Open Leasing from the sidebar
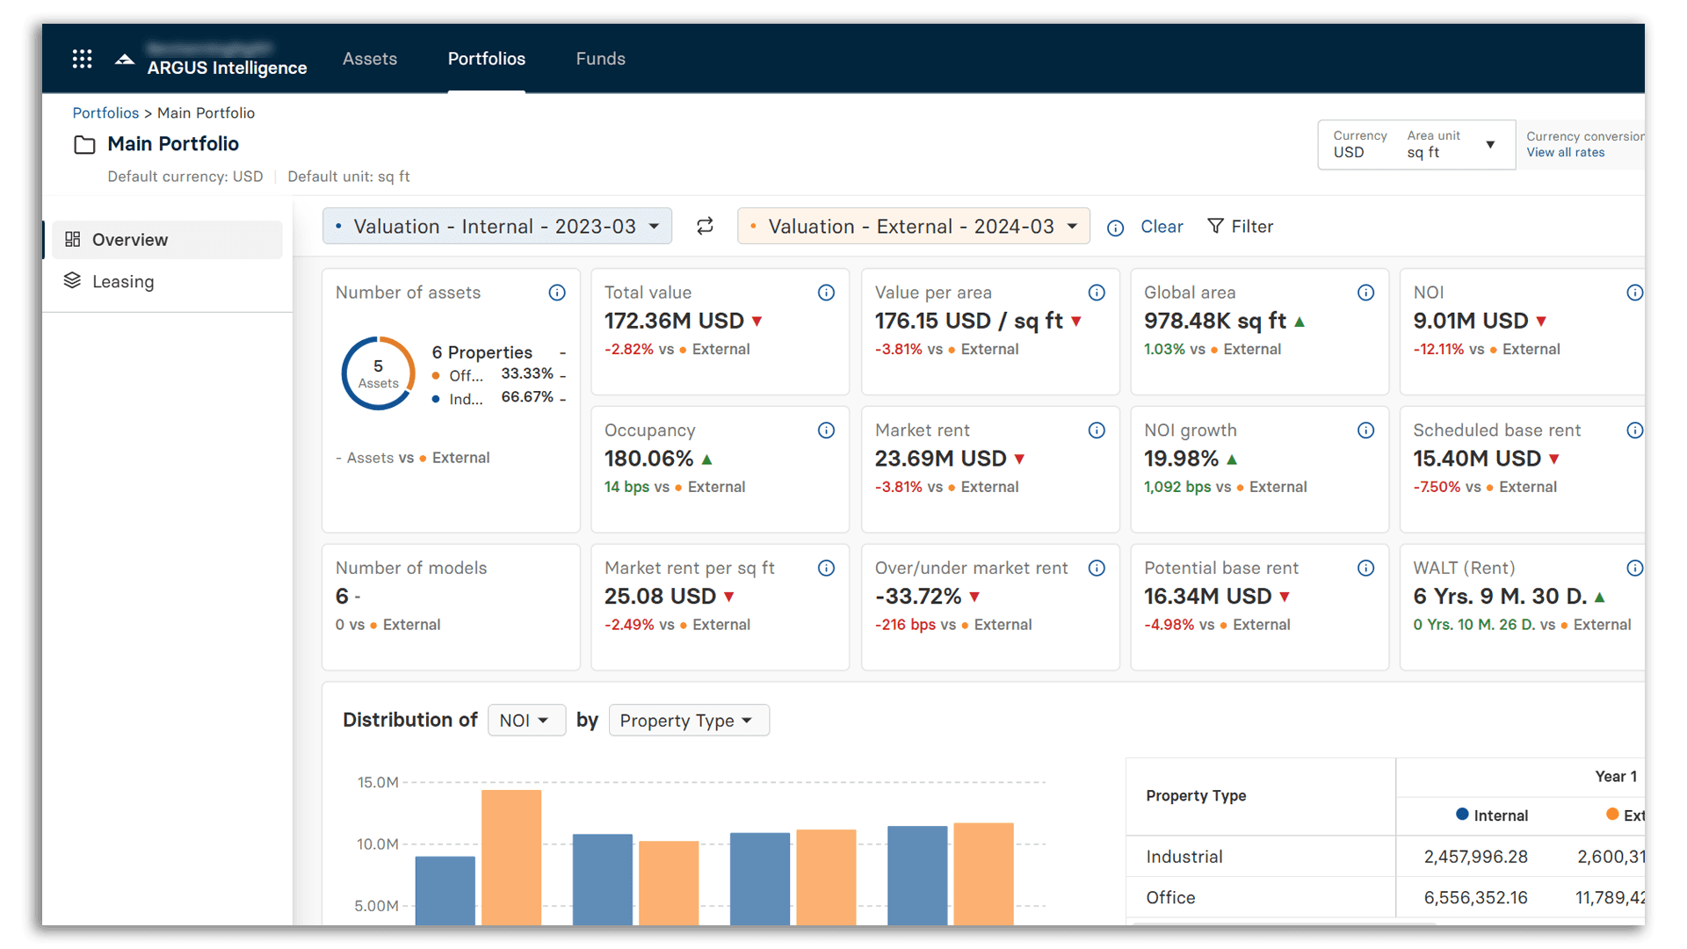The image size is (1687, 949). tap(123, 281)
